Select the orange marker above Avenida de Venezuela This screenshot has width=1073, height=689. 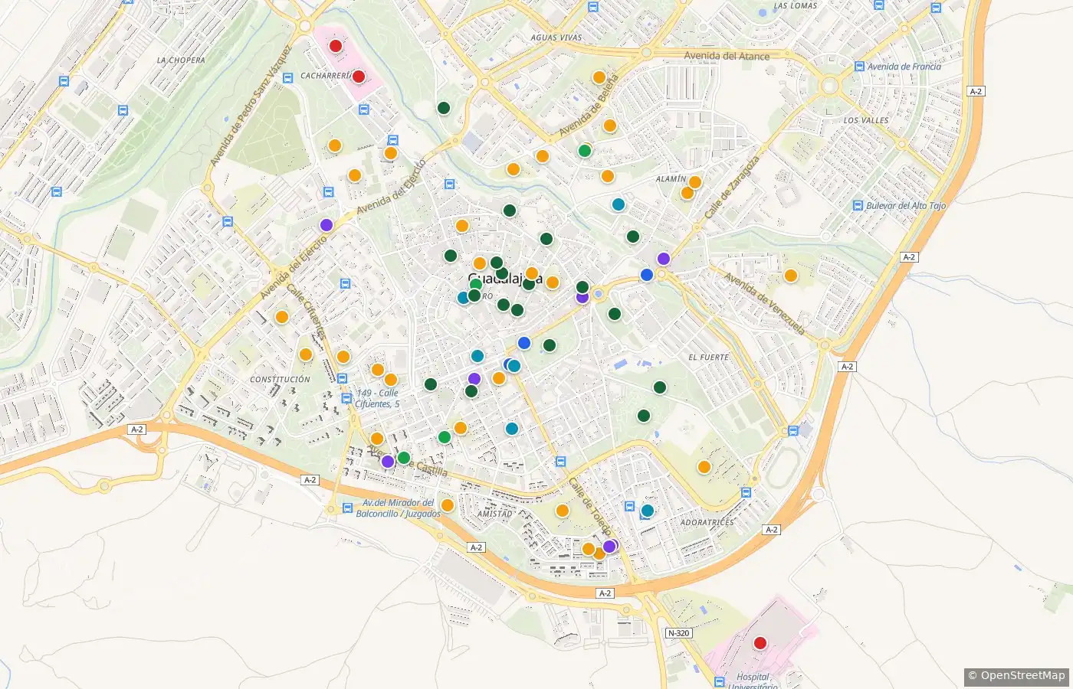[x=790, y=276]
